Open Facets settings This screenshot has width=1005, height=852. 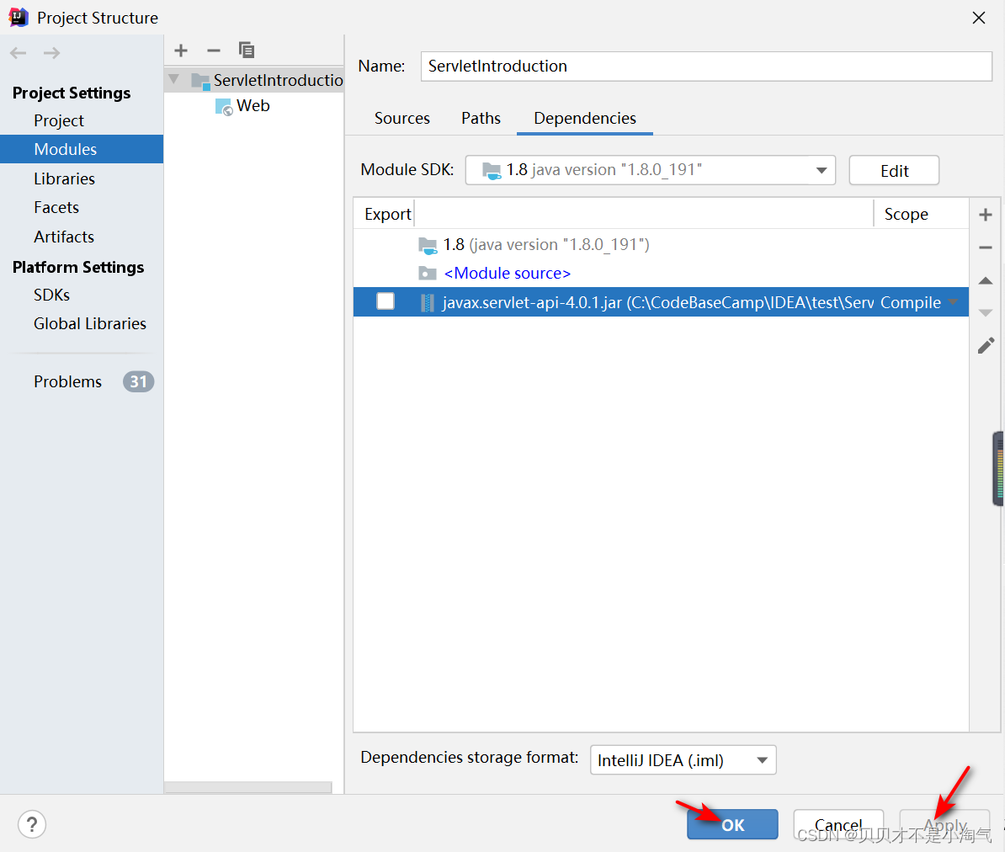[x=56, y=208]
